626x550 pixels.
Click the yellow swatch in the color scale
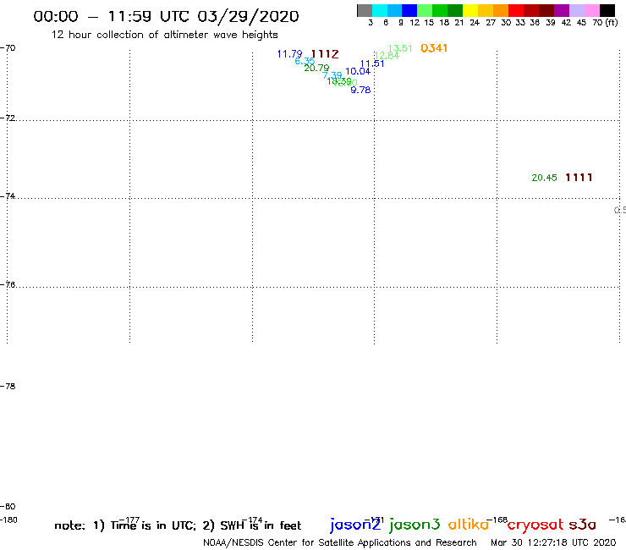tap(470, 10)
